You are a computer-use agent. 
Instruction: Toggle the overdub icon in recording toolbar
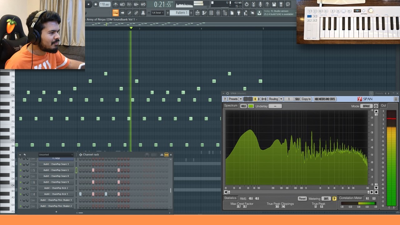pyautogui.click(x=136, y=4)
